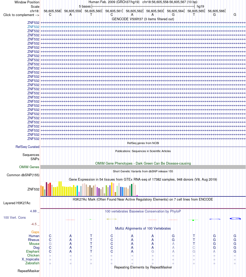
Task: Click the RefSeq Curated track label
Action: 27,147
